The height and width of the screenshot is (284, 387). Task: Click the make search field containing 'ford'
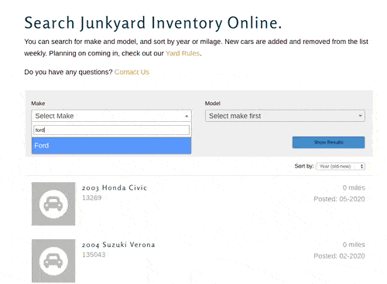click(111, 130)
